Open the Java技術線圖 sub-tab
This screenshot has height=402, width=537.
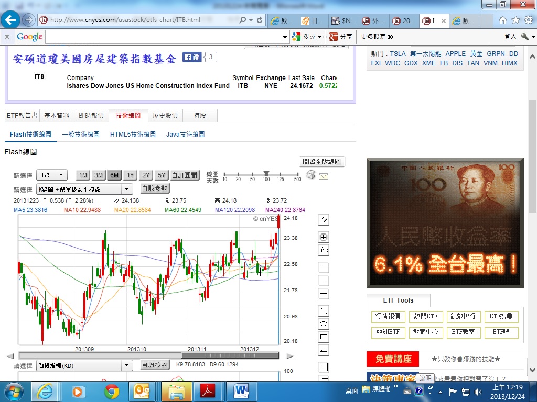click(x=186, y=135)
